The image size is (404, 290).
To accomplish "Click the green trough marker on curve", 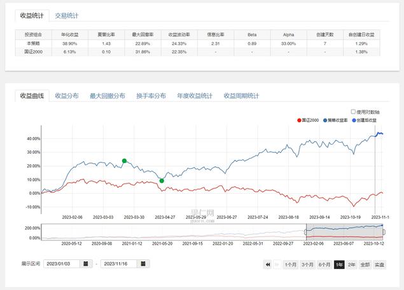I will pyautogui.click(x=162, y=180).
